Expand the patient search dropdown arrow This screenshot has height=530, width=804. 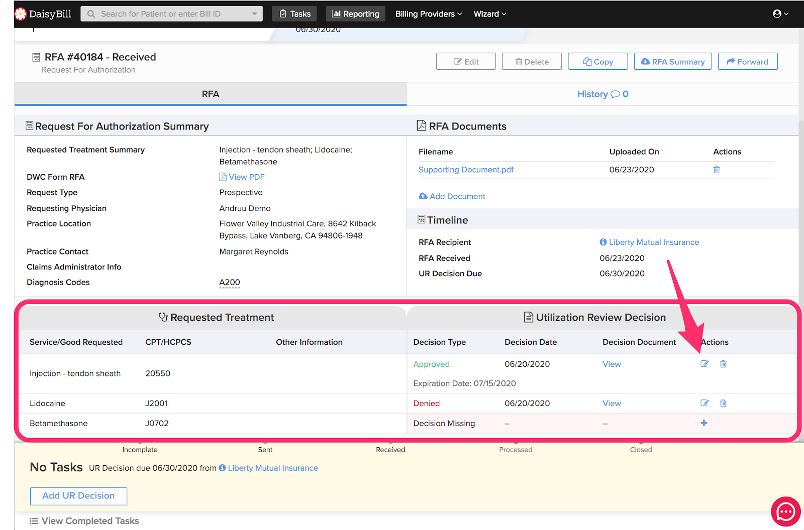pyautogui.click(x=255, y=14)
